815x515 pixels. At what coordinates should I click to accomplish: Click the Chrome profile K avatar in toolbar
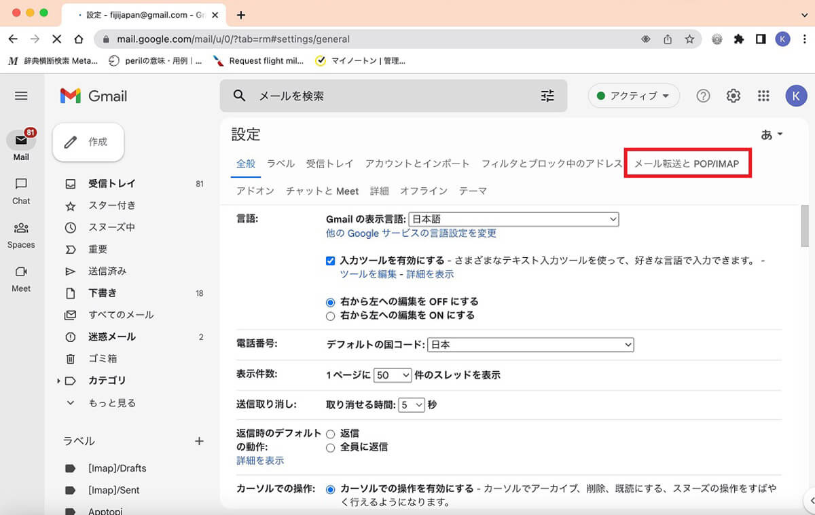(x=783, y=39)
